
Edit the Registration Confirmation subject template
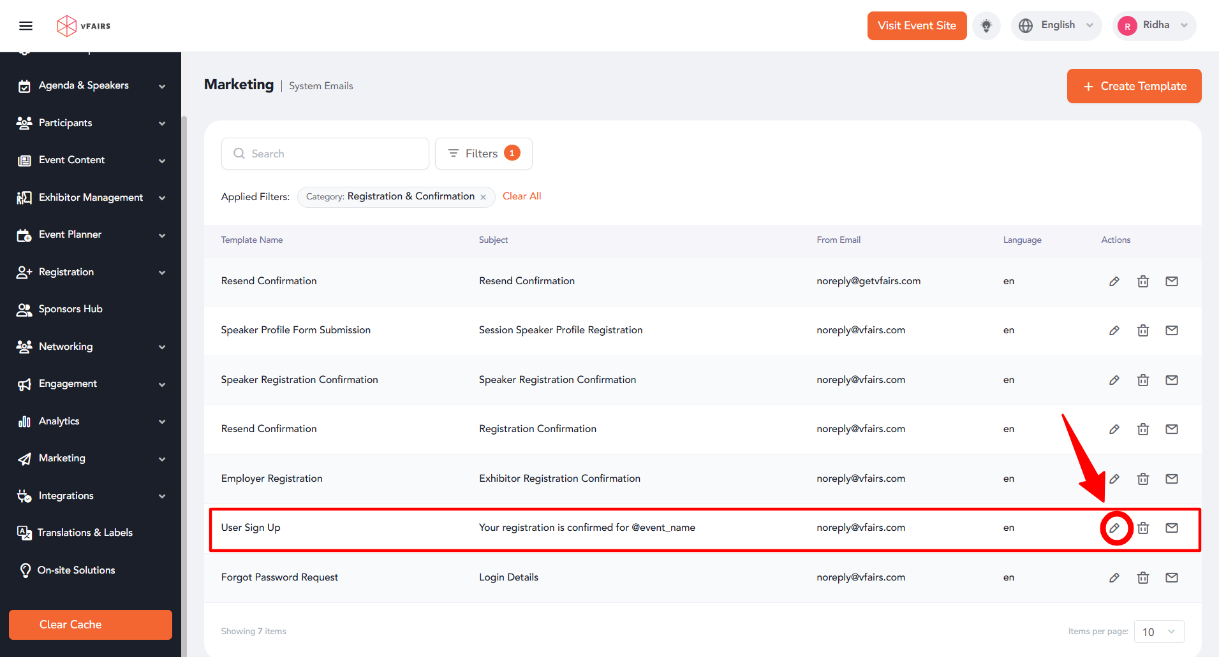coord(1114,429)
